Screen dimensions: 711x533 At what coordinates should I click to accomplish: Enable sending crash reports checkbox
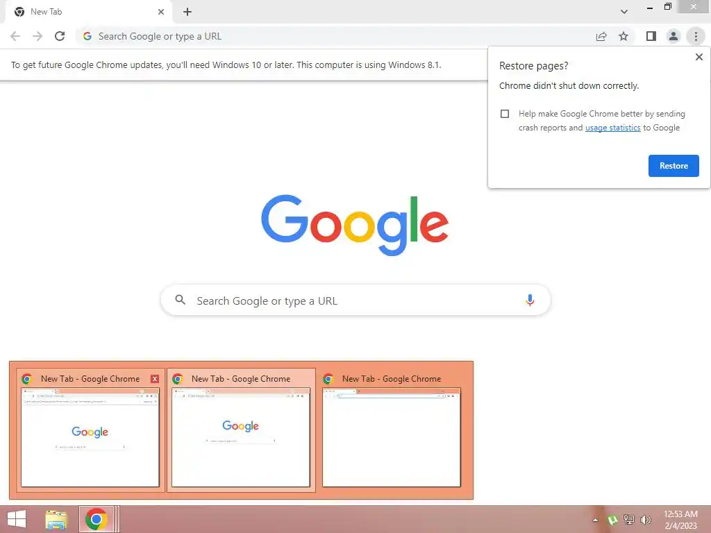pos(505,114)
